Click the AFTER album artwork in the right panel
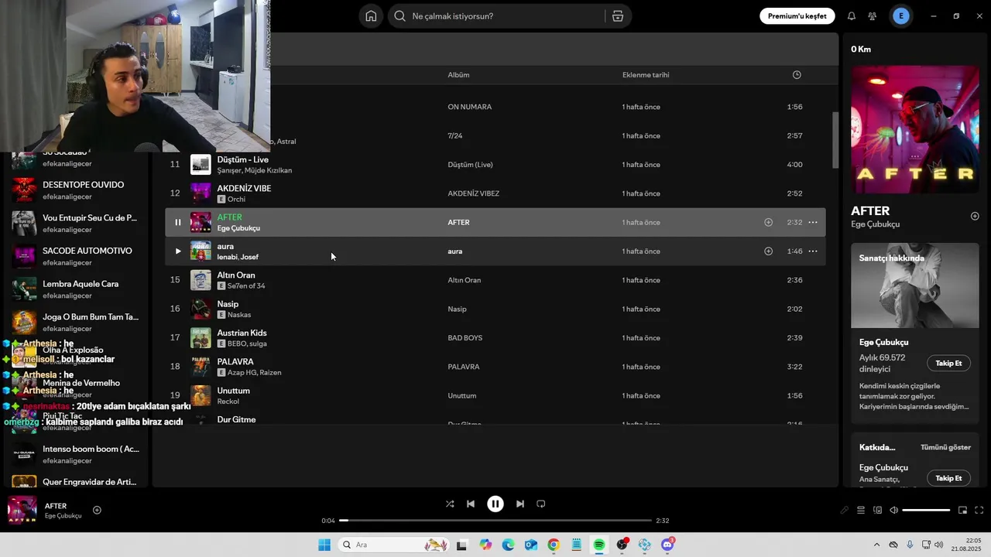 915,129
